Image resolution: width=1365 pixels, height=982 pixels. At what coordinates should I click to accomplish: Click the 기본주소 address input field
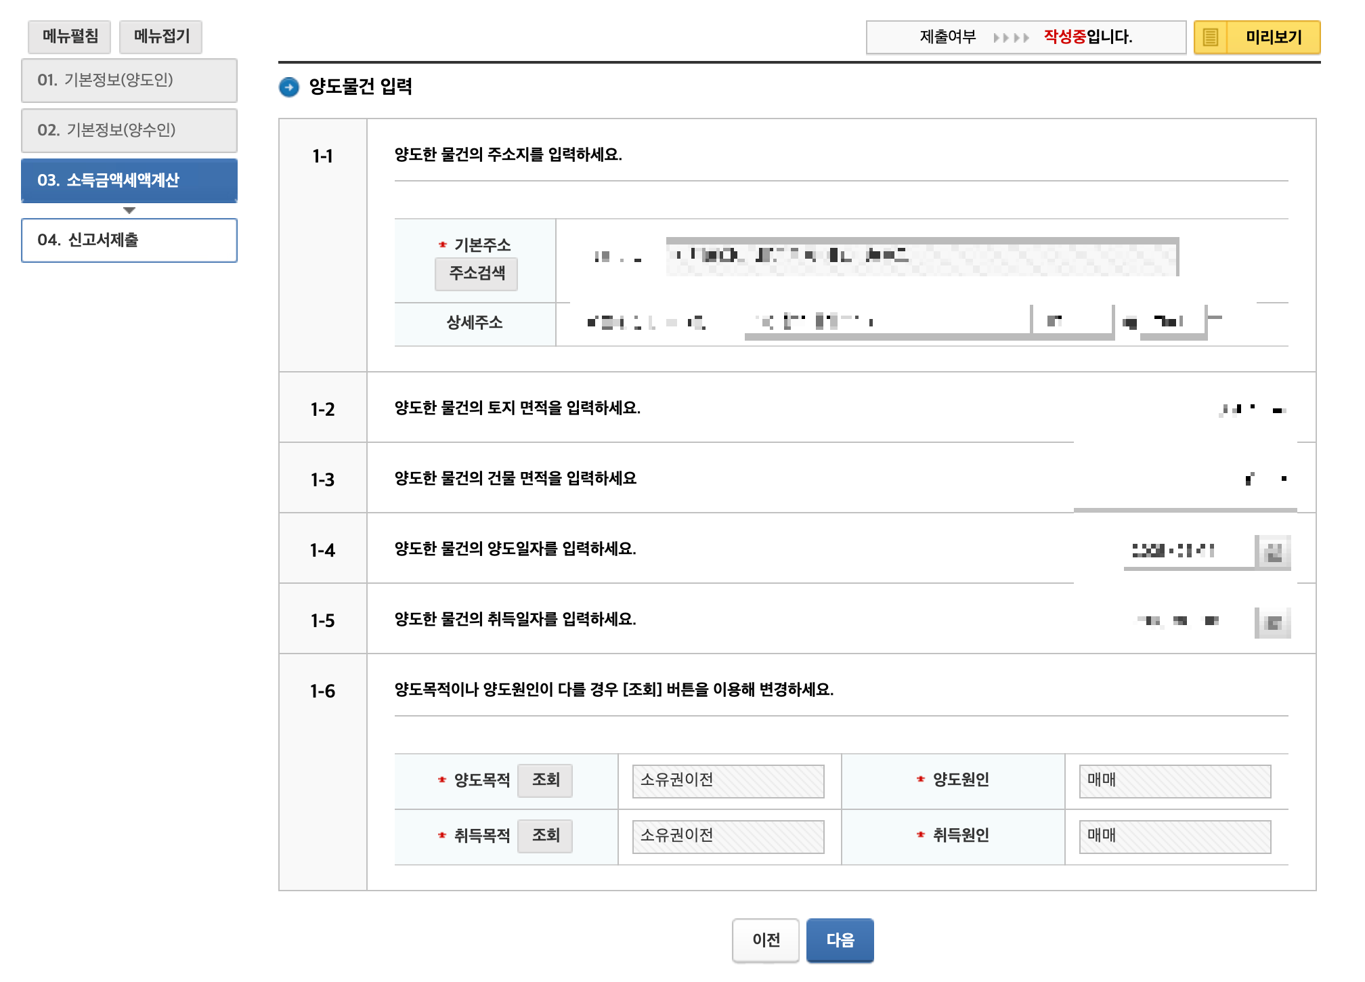[x=921, y=257]
